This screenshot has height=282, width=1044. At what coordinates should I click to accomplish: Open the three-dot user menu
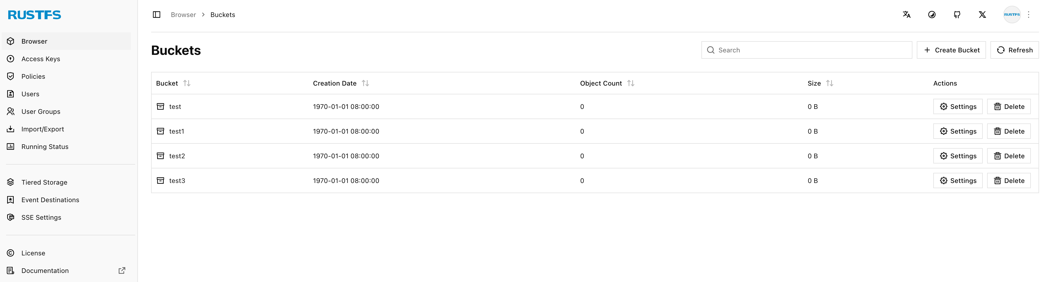point(1029,15)
